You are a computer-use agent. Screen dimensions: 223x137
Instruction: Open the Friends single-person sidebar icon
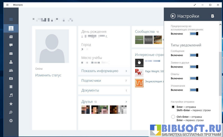click(11, 62)
